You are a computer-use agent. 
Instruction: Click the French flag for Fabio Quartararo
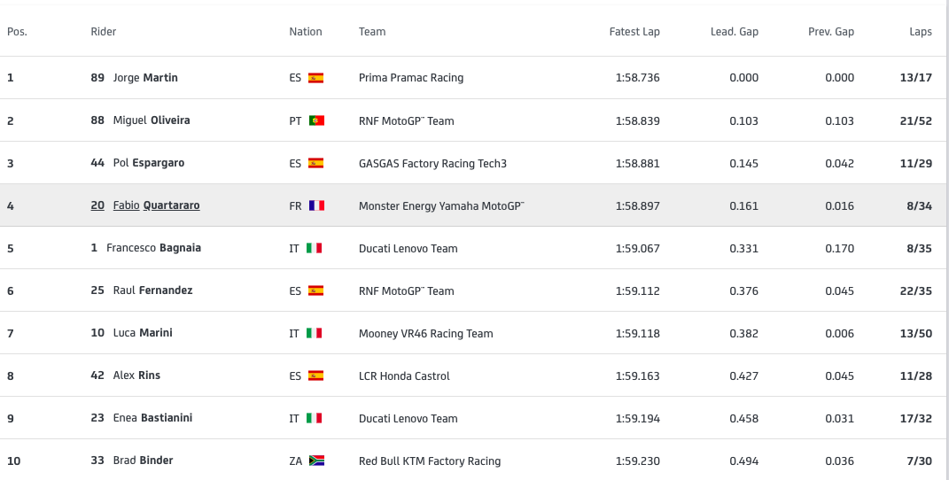[x=316, y=205]
